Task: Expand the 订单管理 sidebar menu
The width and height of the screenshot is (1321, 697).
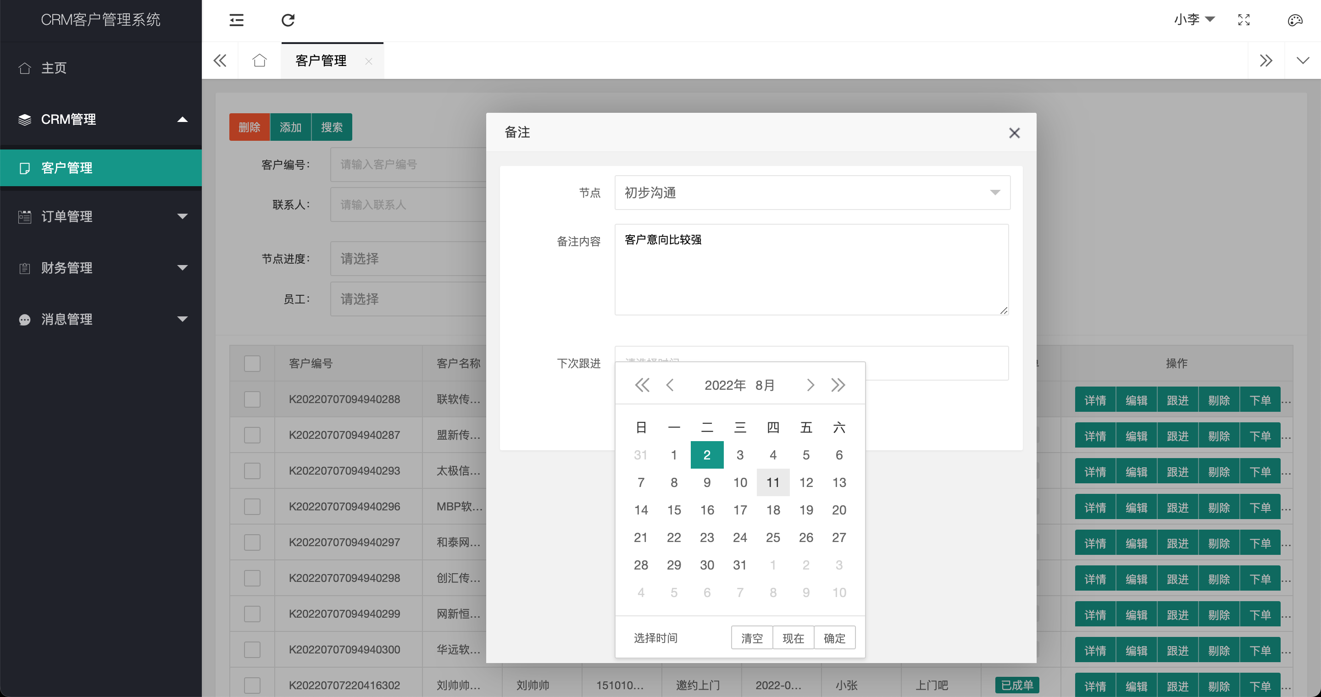Action: point(101,216)
